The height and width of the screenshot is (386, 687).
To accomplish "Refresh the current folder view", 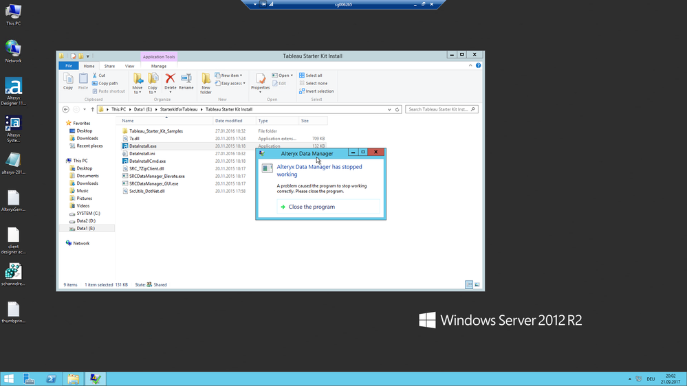I will [397, 109].
